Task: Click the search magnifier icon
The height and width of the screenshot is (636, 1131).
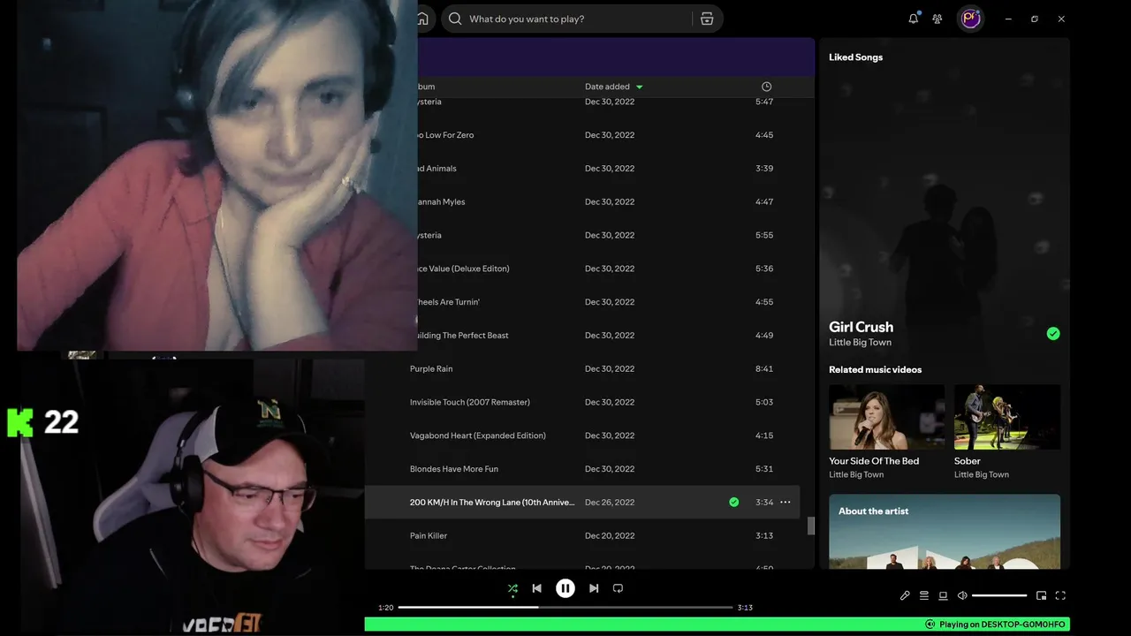Action: pyautogui.click(x=455, y=19)
